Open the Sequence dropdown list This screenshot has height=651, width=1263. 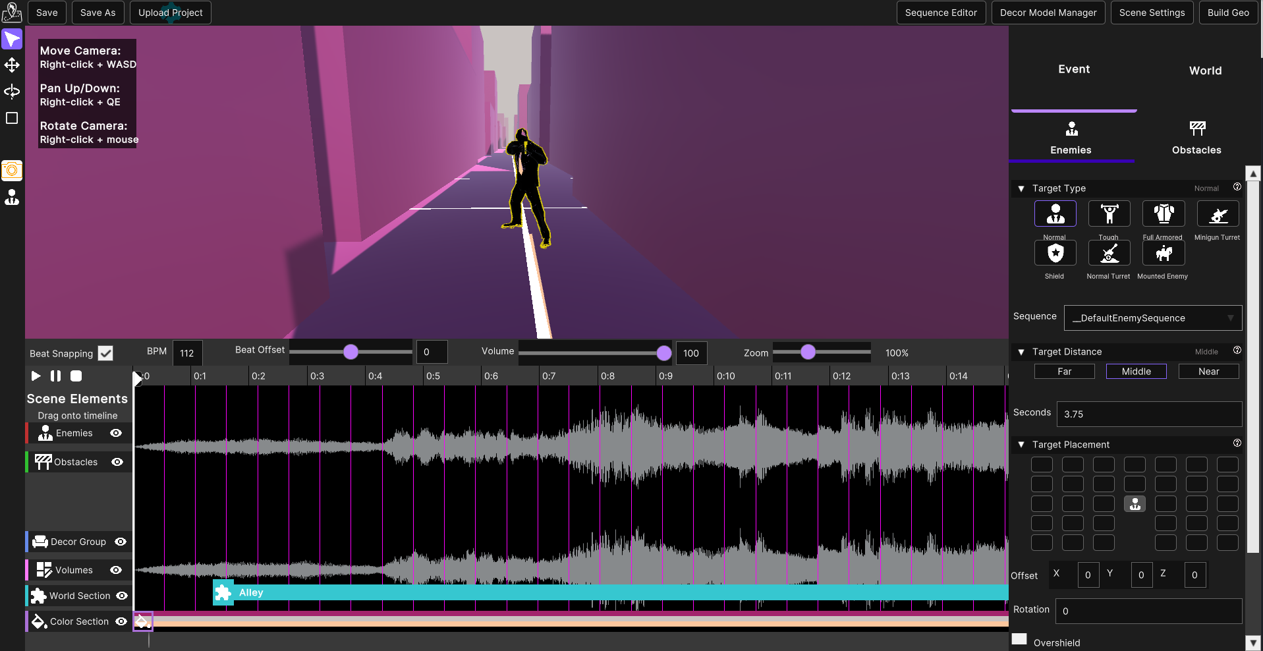click(1152, 318)
